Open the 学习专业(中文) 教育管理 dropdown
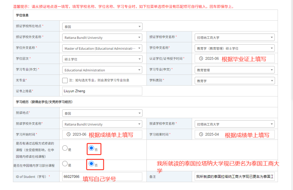 tap(234, 70)
